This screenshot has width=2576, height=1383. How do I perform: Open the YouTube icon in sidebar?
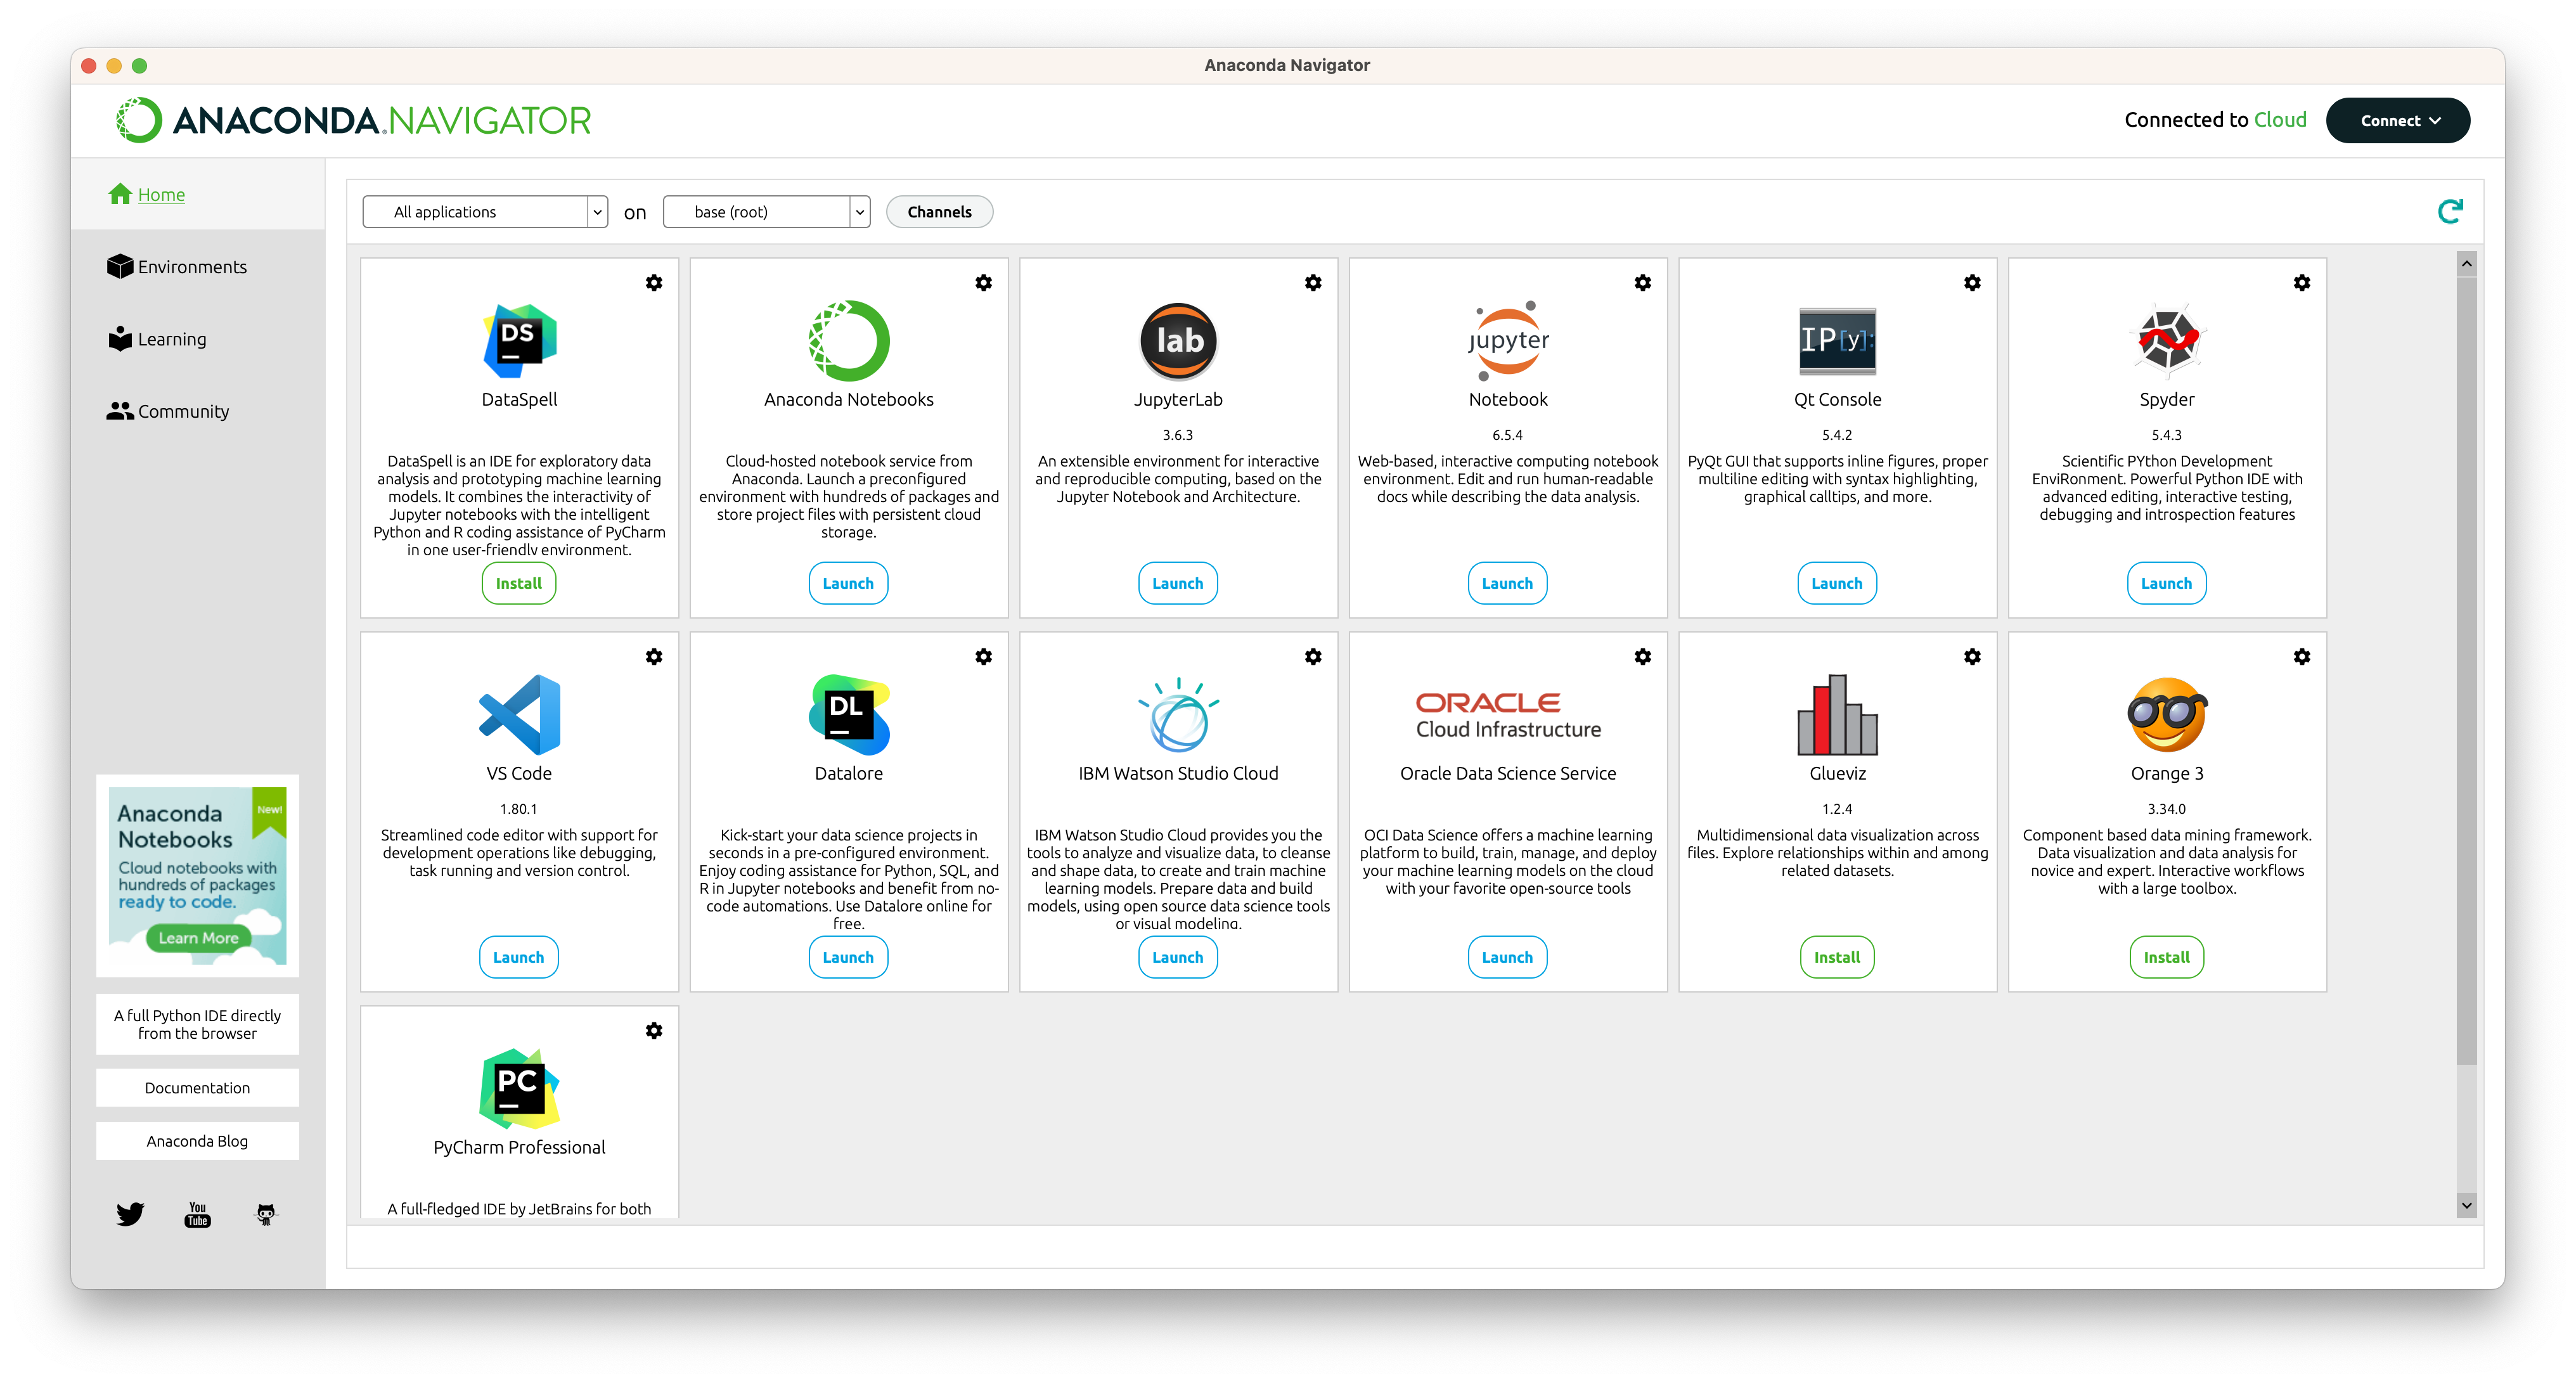[198, 1214]
